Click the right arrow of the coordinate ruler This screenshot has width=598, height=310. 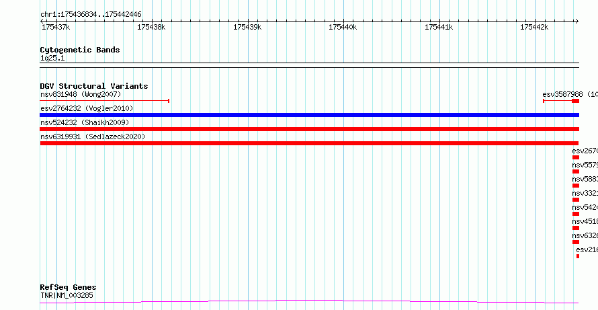tap(576, 21)
